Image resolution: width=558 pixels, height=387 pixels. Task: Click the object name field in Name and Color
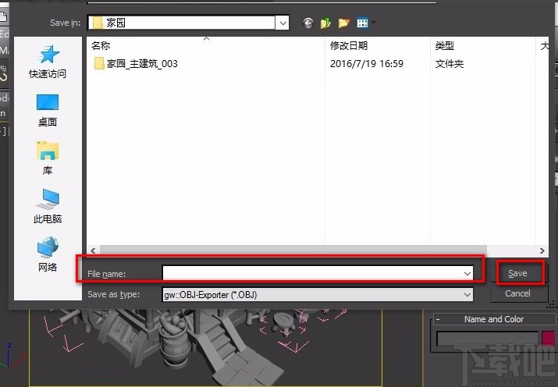488,339
